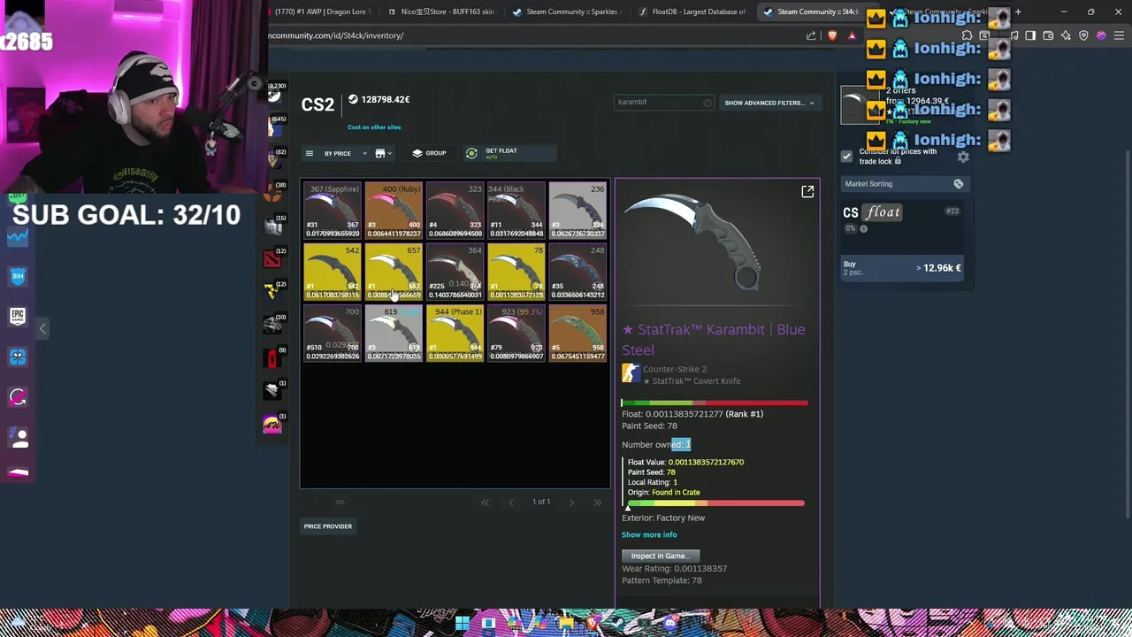The width and height of the screenshot is (1132, 637).
Task: Open Epic Games icon in far-left bar
Action: [x=18, y=316]
